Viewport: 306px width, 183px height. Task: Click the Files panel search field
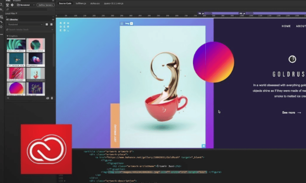pos(27,9)
